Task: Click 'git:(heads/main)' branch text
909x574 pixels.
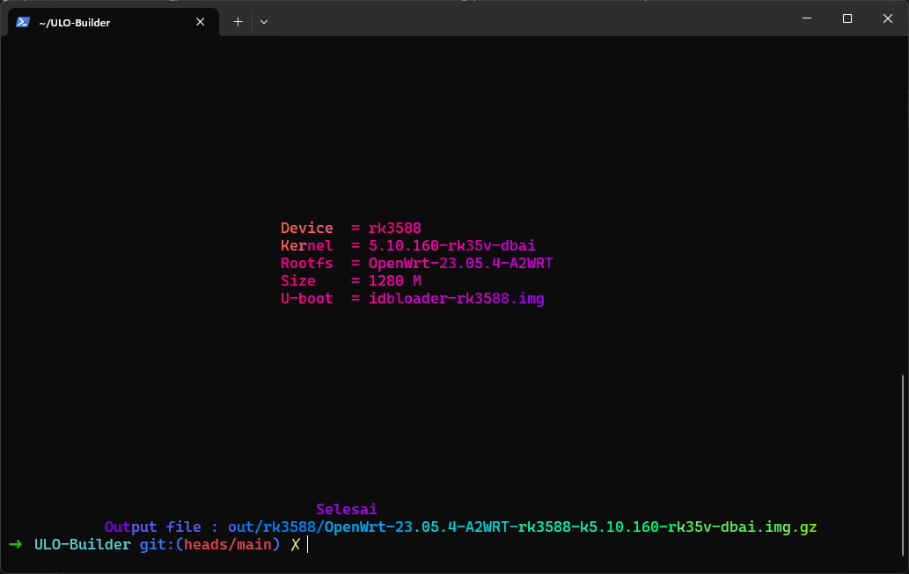Action: 209,544
